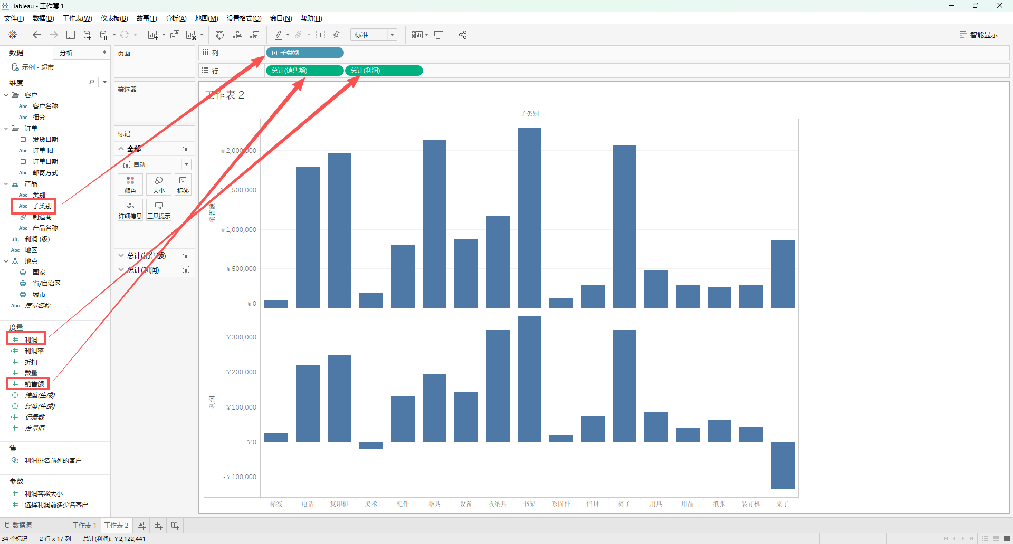Click the new worksheet icon at bottom

coord(141,526)
